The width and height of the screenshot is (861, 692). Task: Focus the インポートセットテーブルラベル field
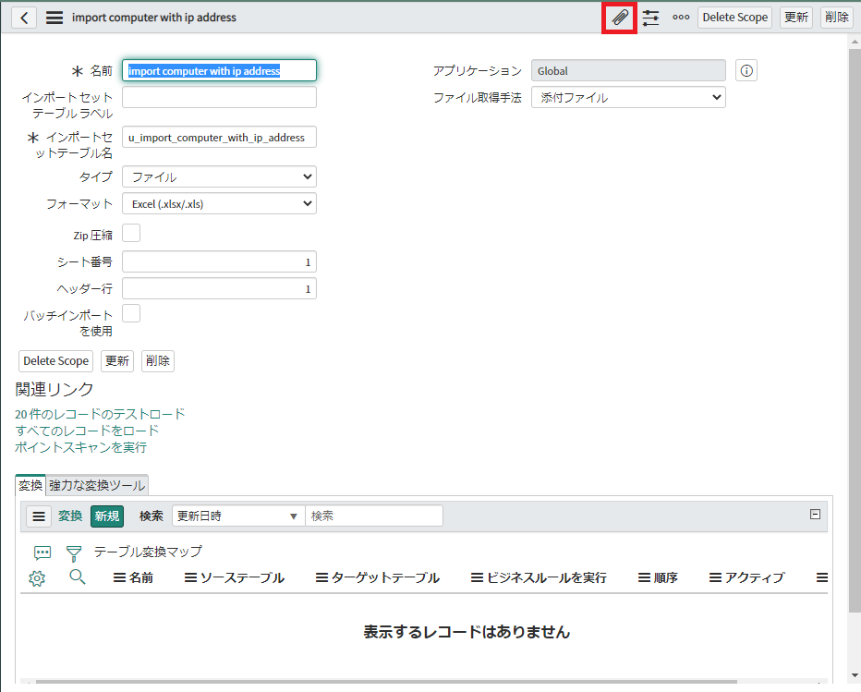point(219,97)
